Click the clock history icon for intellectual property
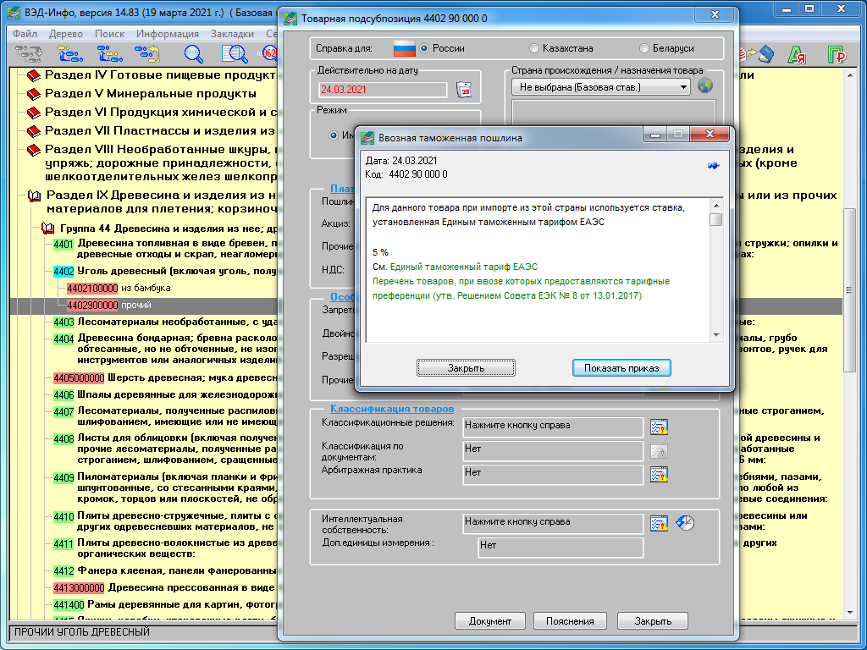Image resolution: width=867 pixels, height=650 pixels. click(685, 523)
